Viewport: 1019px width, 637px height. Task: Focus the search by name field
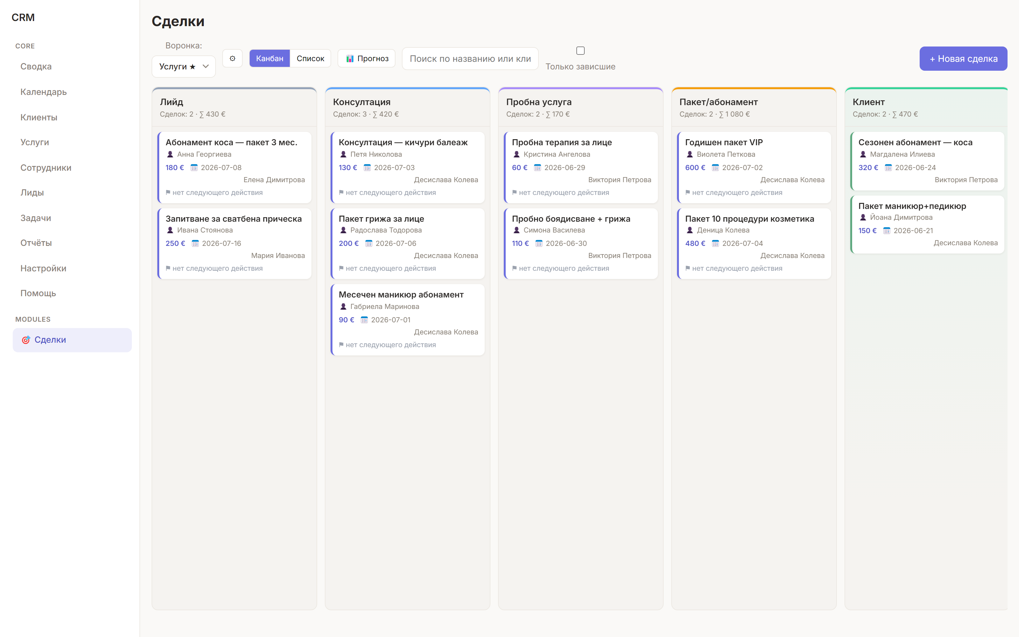click(x=470, y=59)
